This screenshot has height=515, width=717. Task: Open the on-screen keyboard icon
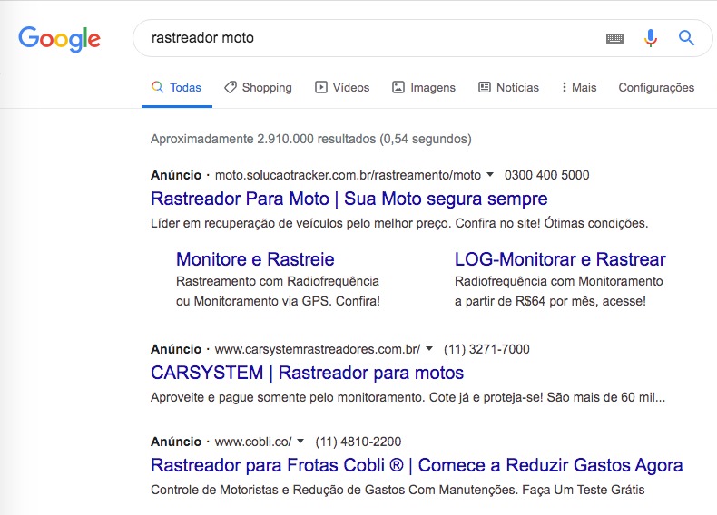[614, 38]
